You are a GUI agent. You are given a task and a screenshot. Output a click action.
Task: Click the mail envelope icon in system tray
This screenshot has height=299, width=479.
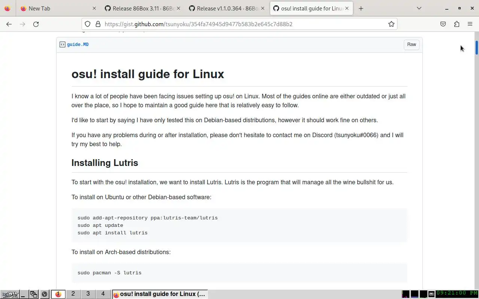[431, 294]
